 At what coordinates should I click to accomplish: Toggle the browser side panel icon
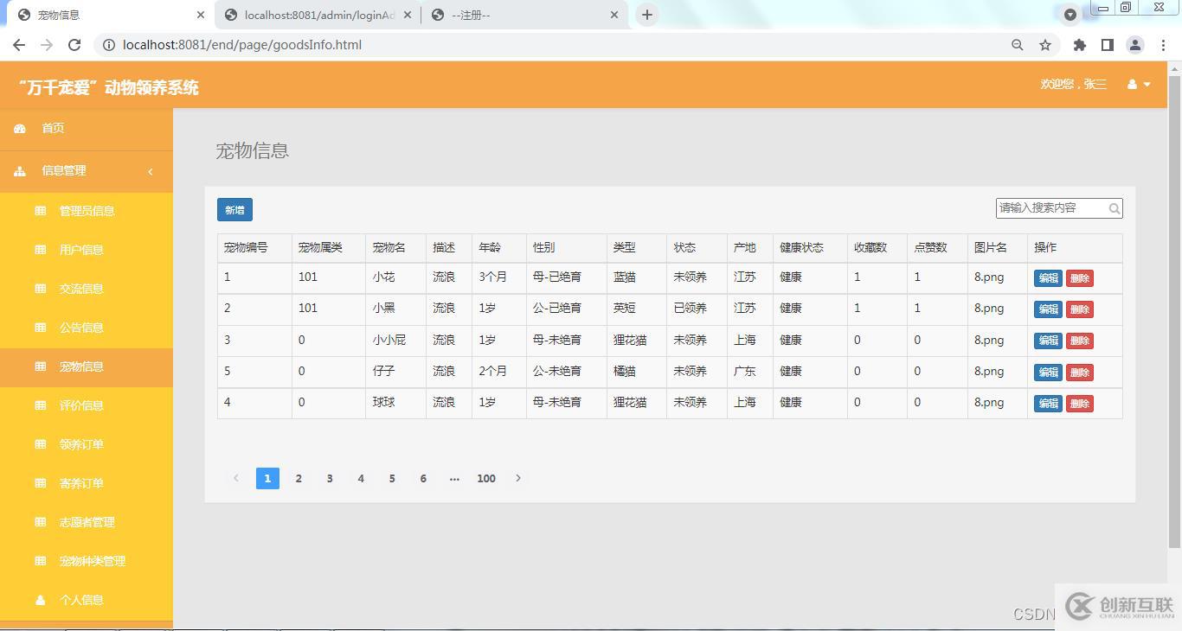pos(1107,45)
